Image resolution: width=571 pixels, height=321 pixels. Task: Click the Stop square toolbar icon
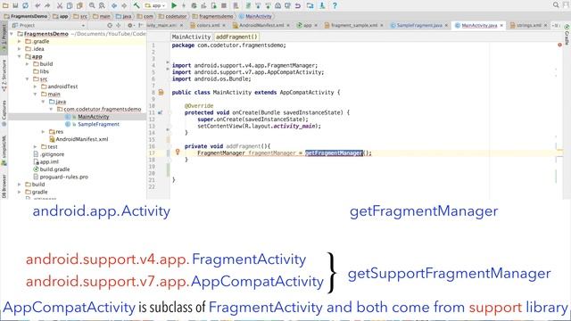pos(224,5)
